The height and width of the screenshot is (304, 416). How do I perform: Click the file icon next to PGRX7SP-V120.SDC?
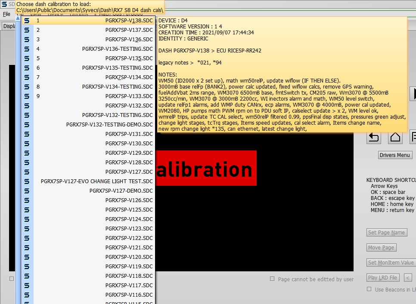[27, 257]
